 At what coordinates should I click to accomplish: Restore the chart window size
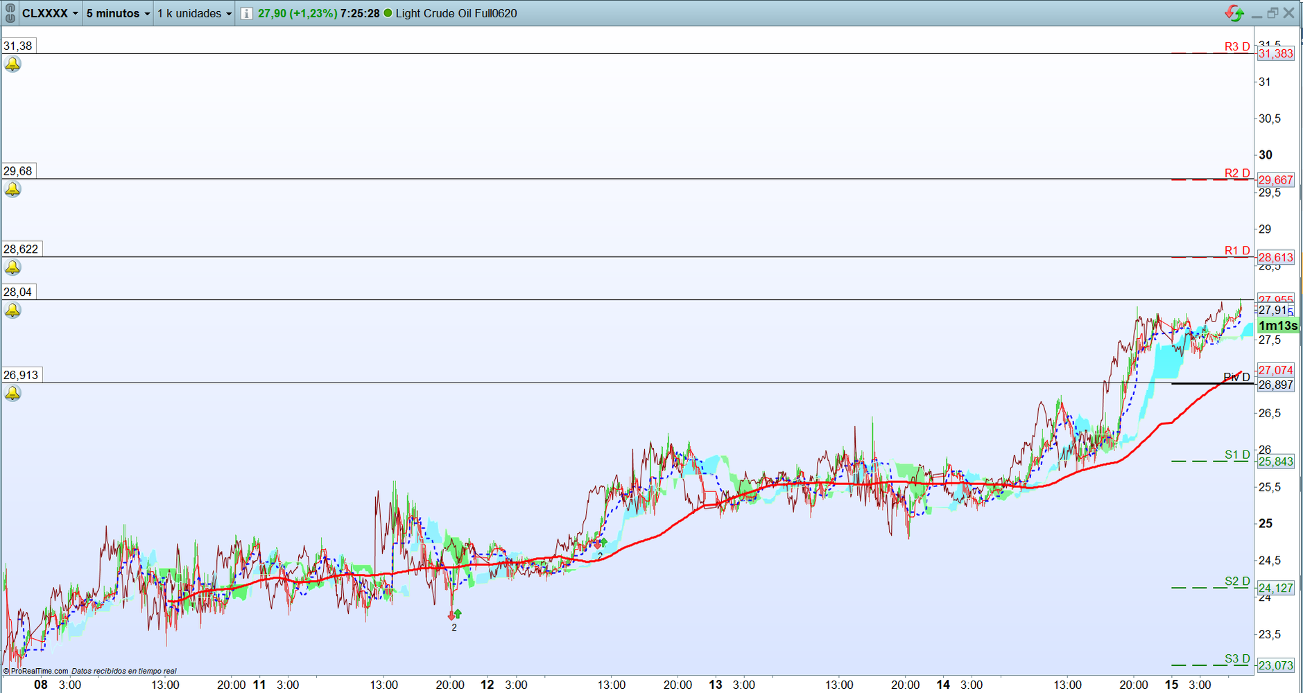click(1272, 13)
